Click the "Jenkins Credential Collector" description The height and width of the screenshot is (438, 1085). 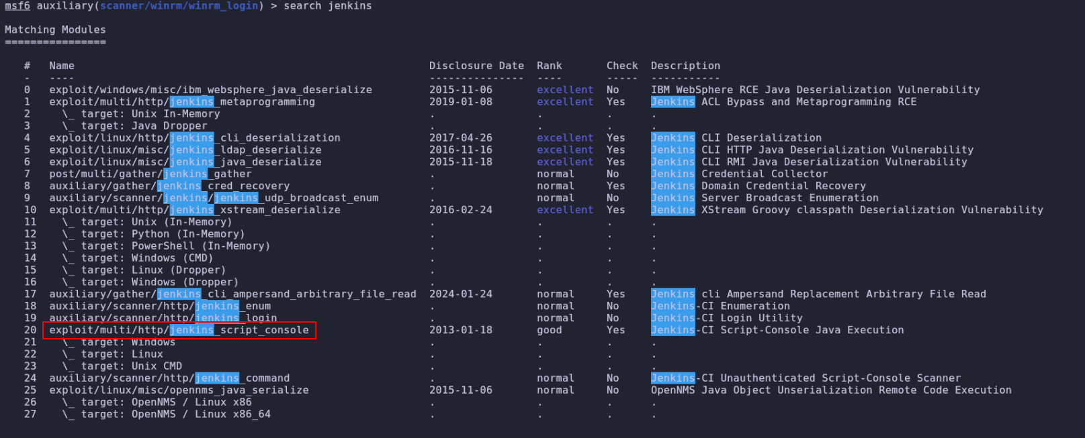click(740, 174)
